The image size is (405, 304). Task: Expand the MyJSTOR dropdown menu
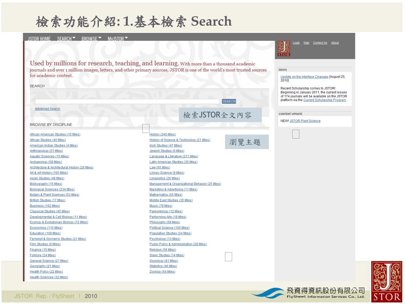(x=118, y=39)
